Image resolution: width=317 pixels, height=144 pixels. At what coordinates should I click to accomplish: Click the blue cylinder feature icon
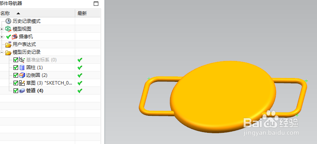(22, 68)
